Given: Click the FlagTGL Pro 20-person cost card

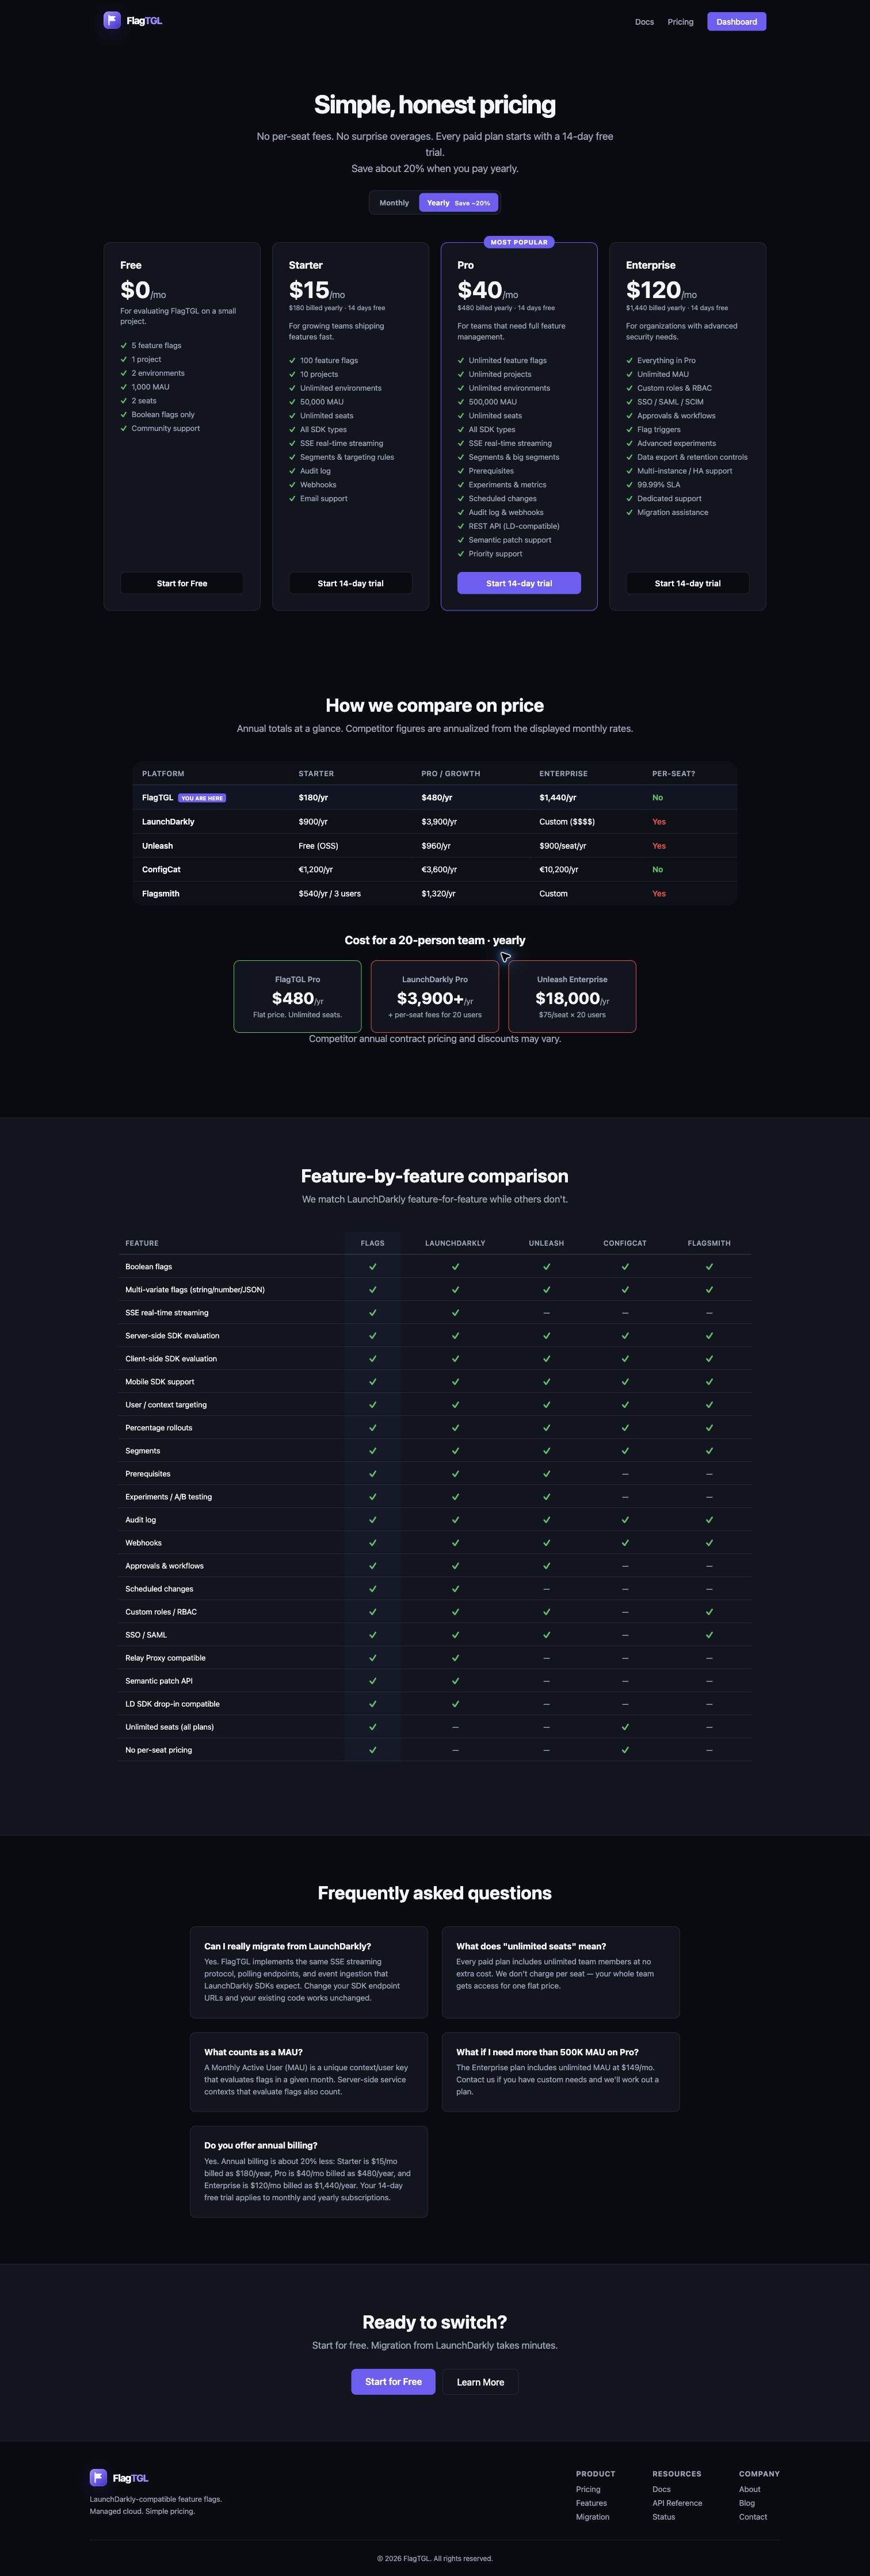Looking at the screenshot, I should [297, 996].
